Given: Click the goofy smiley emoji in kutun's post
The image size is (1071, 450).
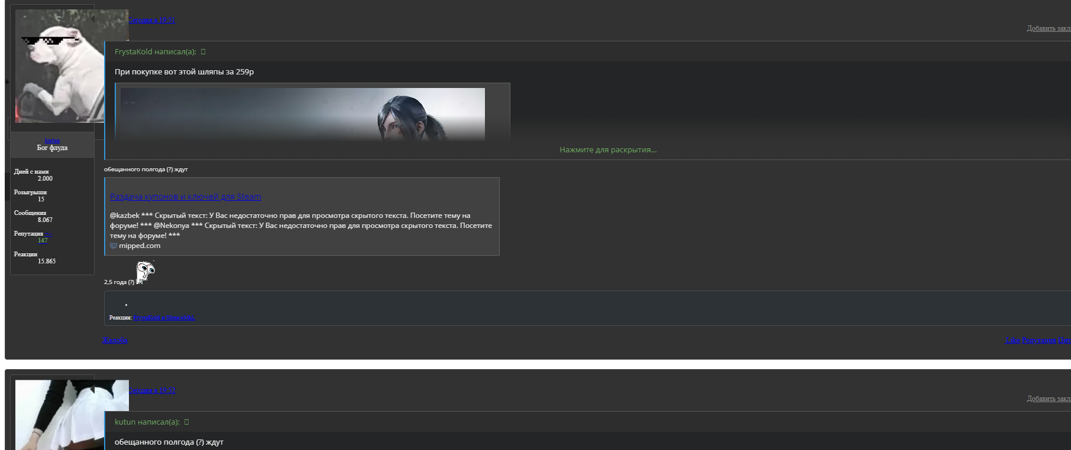Looking at the screenshot, I should [x=145, y=272].
